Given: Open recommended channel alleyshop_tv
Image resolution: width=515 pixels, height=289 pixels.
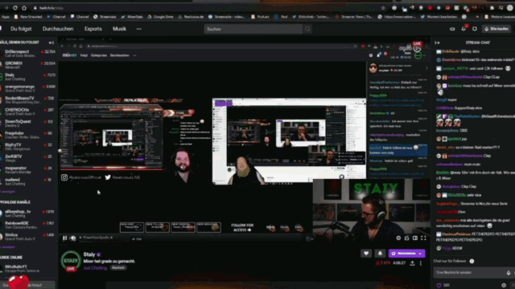Looking at the screenshot, I should pos(28,214).
